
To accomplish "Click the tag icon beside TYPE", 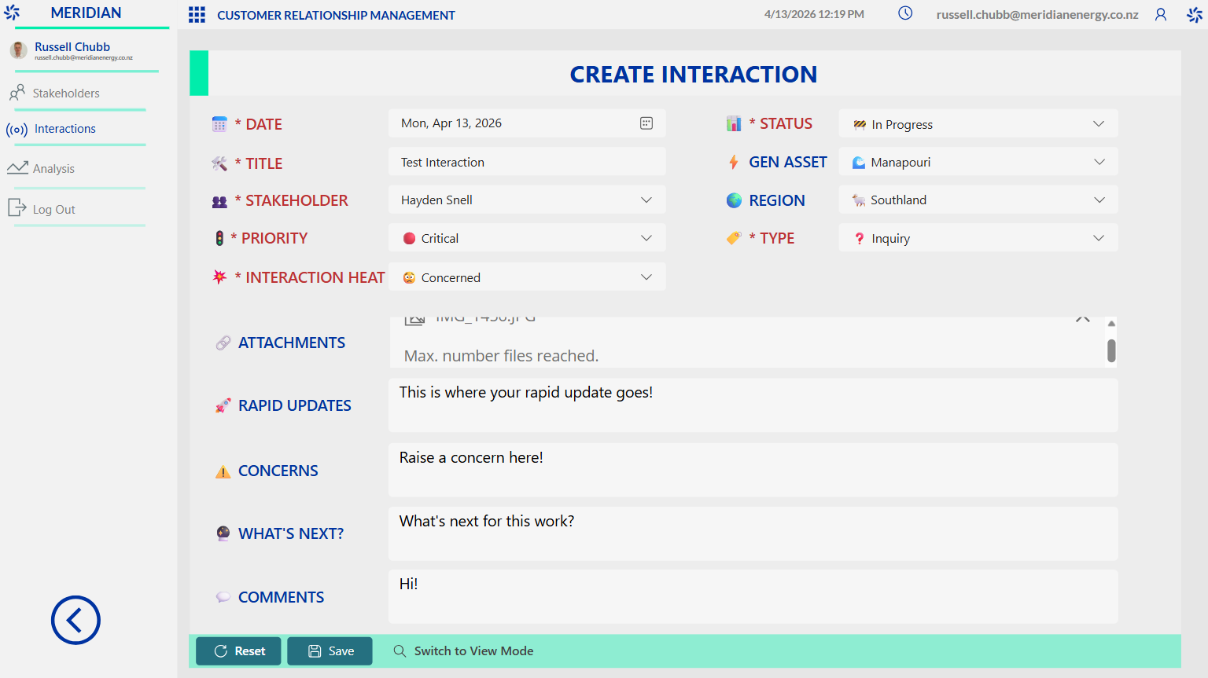I will point(734,238).
